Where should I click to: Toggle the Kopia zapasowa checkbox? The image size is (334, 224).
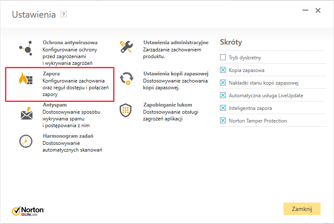tap(223, 70)
